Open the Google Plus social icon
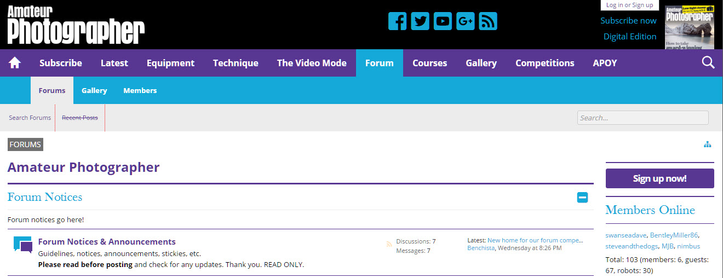This screenshot has height=278, width=723. [466, 21]
